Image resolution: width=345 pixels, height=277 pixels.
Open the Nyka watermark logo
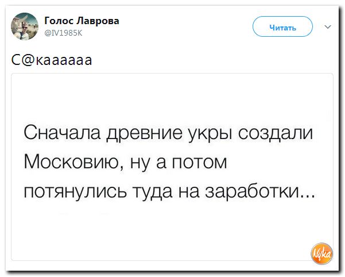coord(320,251)
